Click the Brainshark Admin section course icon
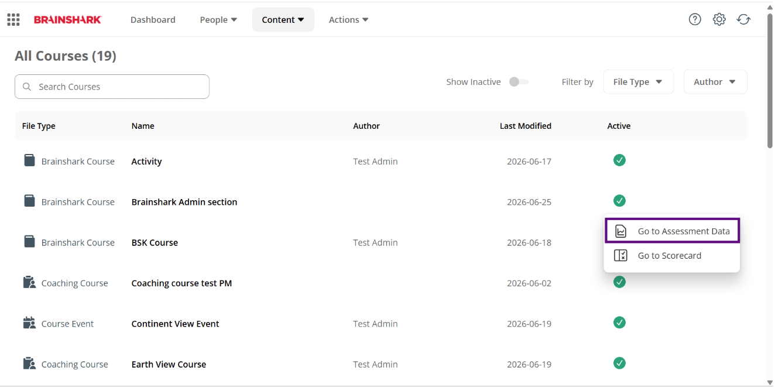Image resolution: width=775 pixels, height=387 pixels. (29, 201)
